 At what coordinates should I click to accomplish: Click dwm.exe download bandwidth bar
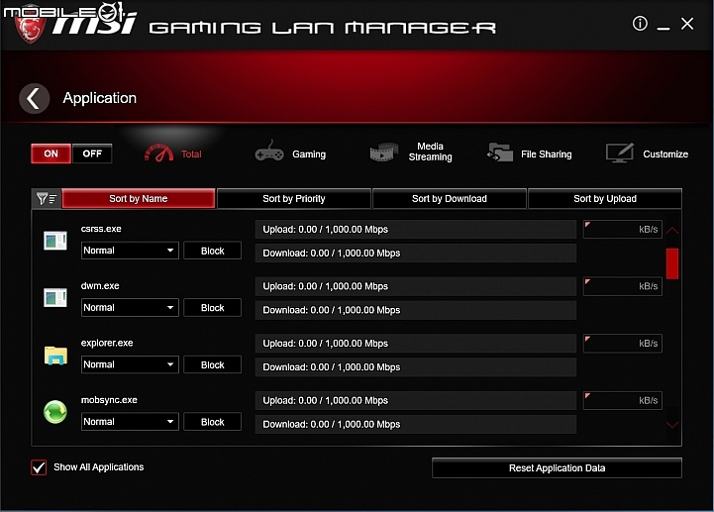click(x=416, y=310)
